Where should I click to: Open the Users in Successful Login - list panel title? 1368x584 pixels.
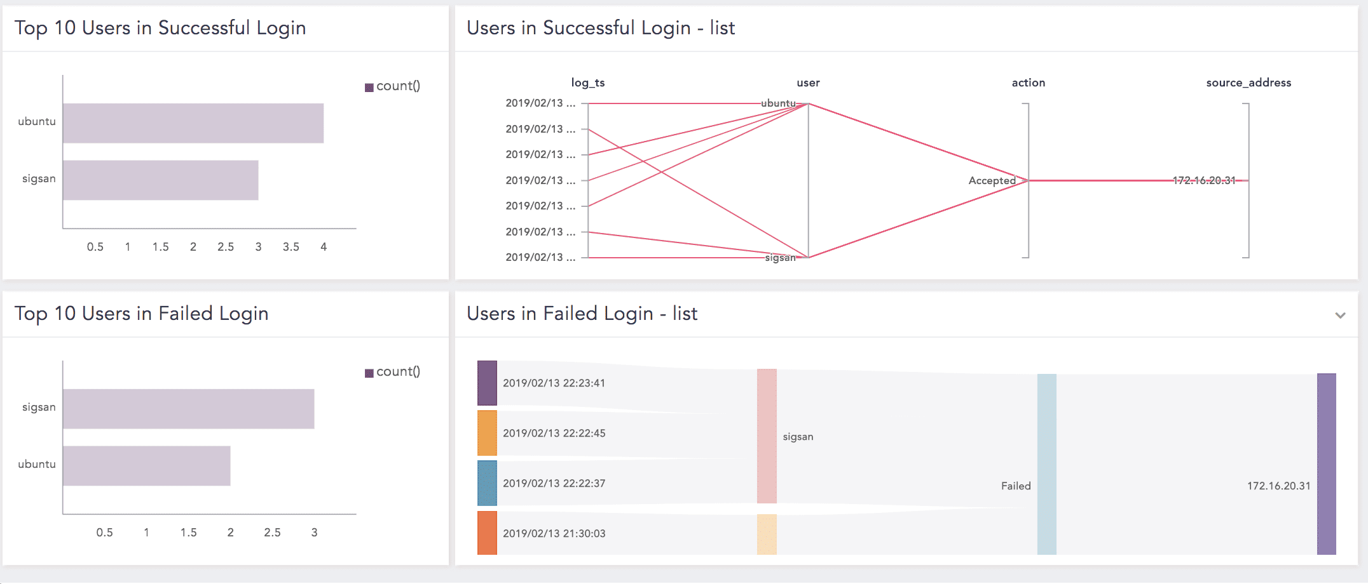point(600,28)
